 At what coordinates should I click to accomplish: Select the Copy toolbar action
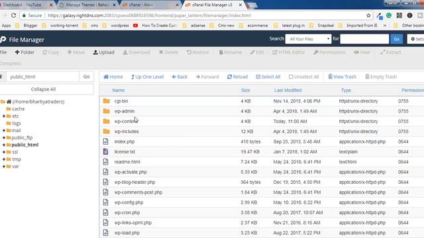[50, 52]
